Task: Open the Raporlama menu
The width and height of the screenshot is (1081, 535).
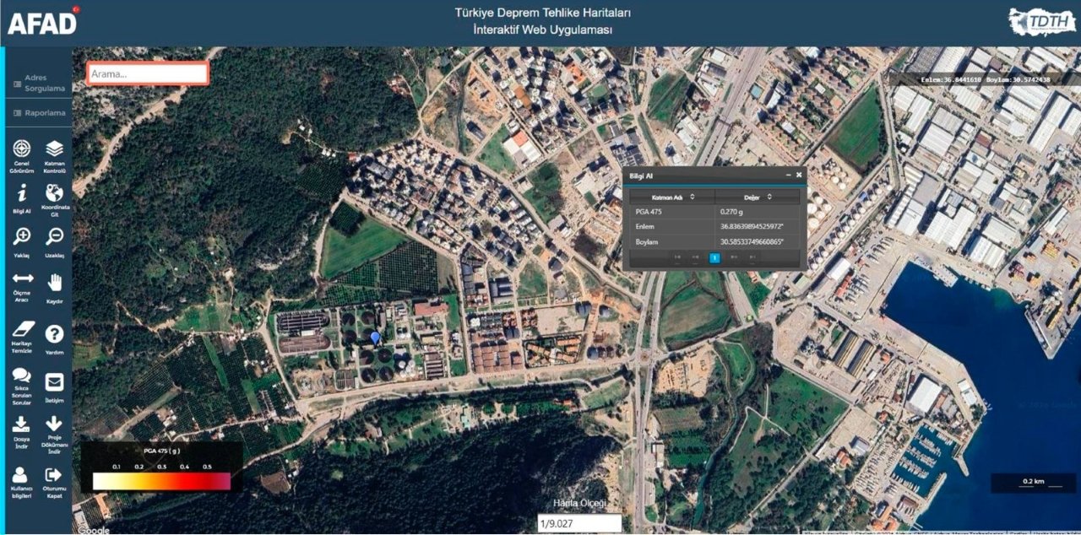Action: coord(37,112)
